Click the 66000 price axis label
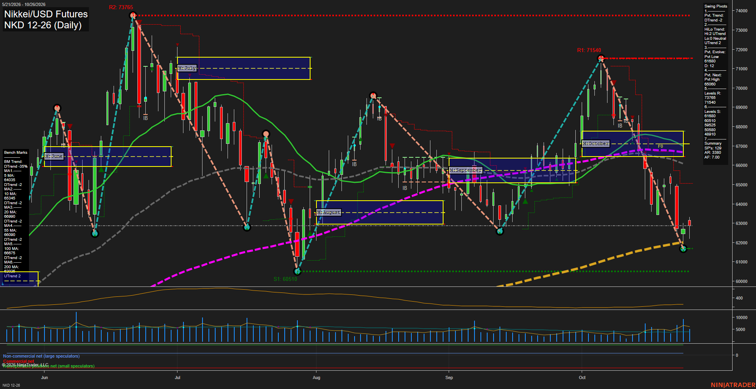Screen dimensions: 756x389 pyautogui.click(x=741, y=165)
